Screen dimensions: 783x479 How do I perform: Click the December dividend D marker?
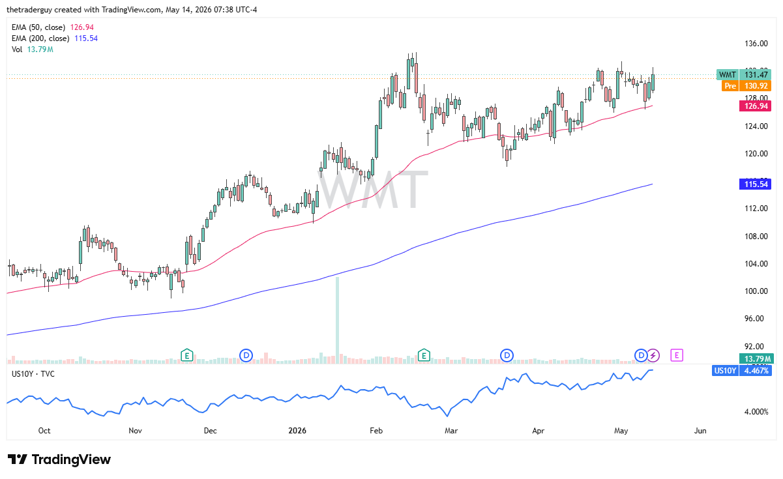[x=246, y=355]
